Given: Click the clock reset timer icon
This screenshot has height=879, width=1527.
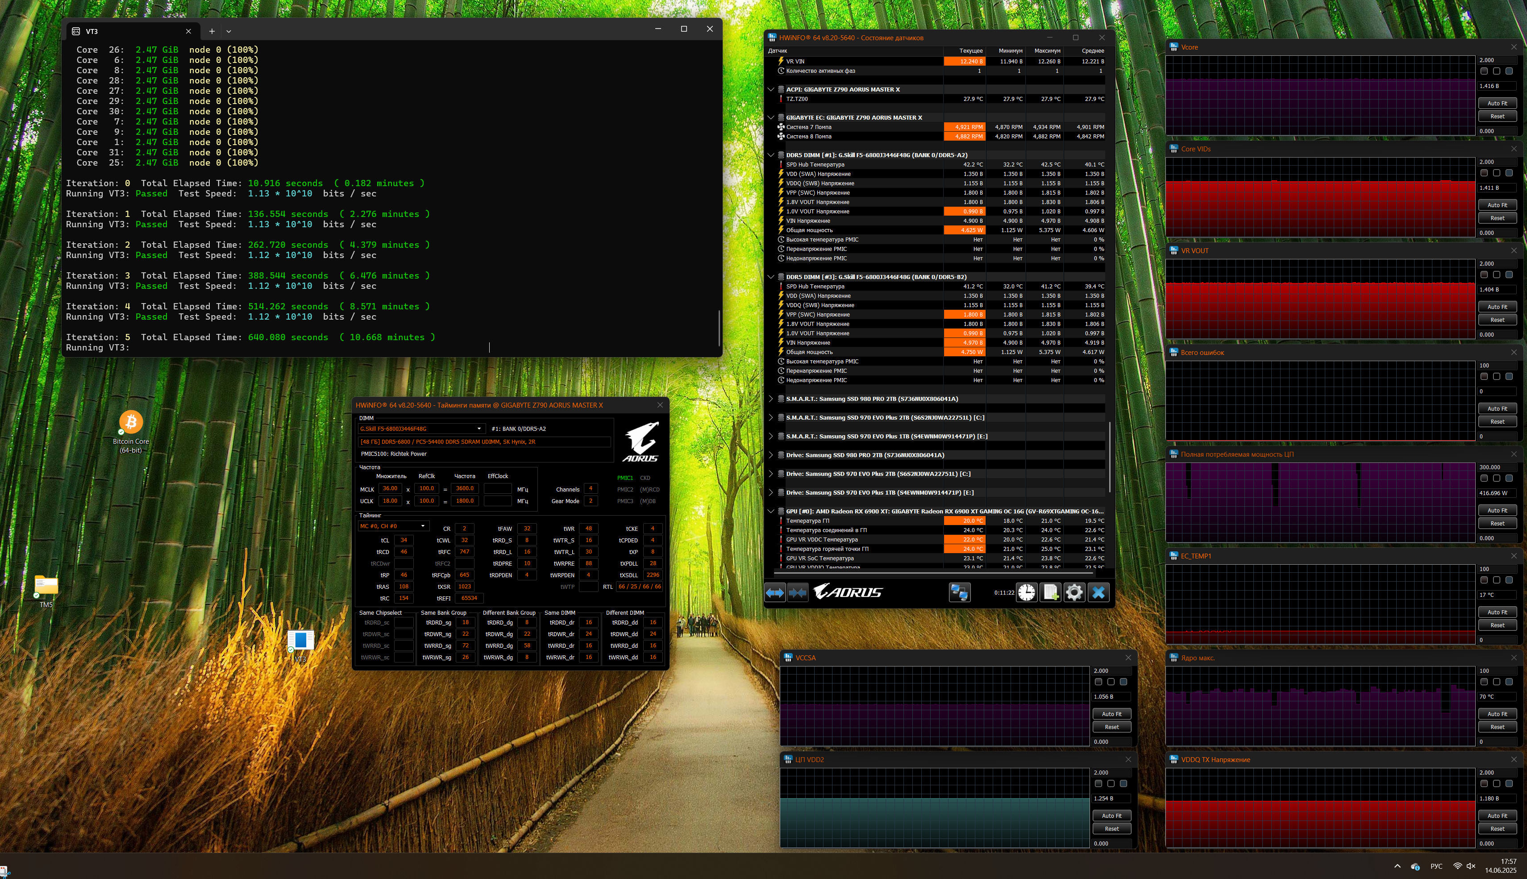Looking at the screenshot, I should pos(1026,593).
